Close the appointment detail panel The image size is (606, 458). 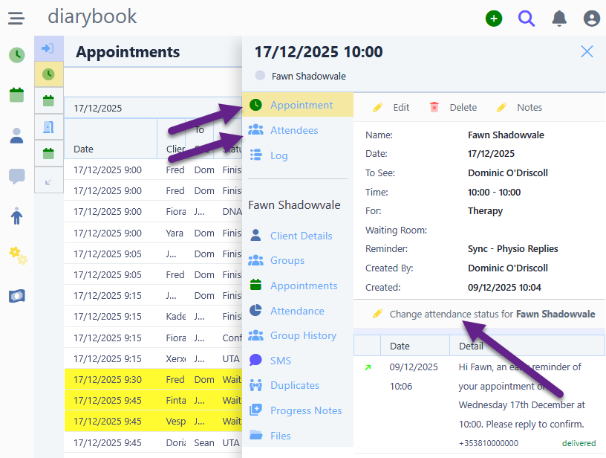click(587, 51)
